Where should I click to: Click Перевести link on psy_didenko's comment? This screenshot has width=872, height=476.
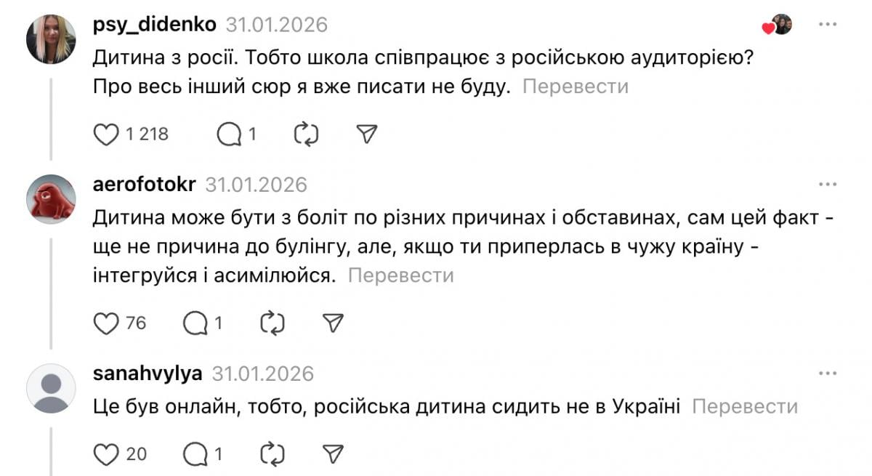577,87
